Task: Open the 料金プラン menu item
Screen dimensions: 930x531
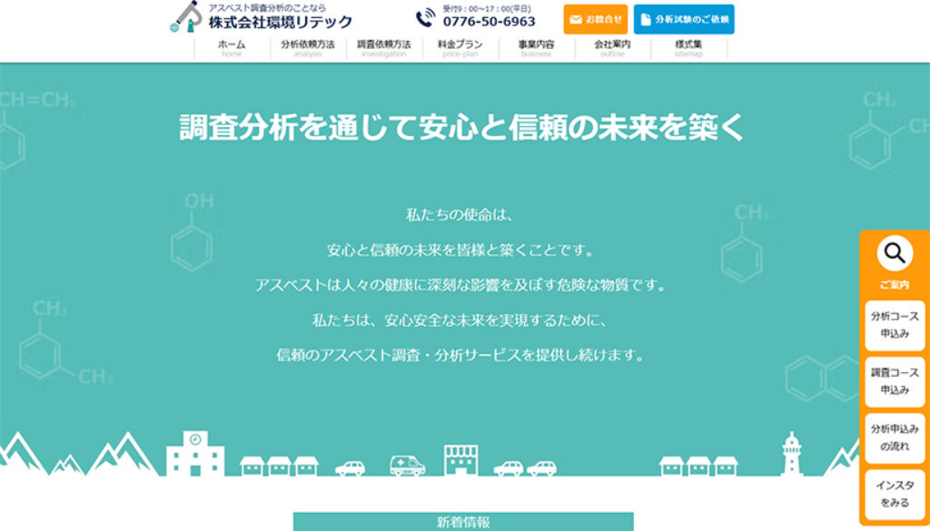Action: [x=460, y=49]
